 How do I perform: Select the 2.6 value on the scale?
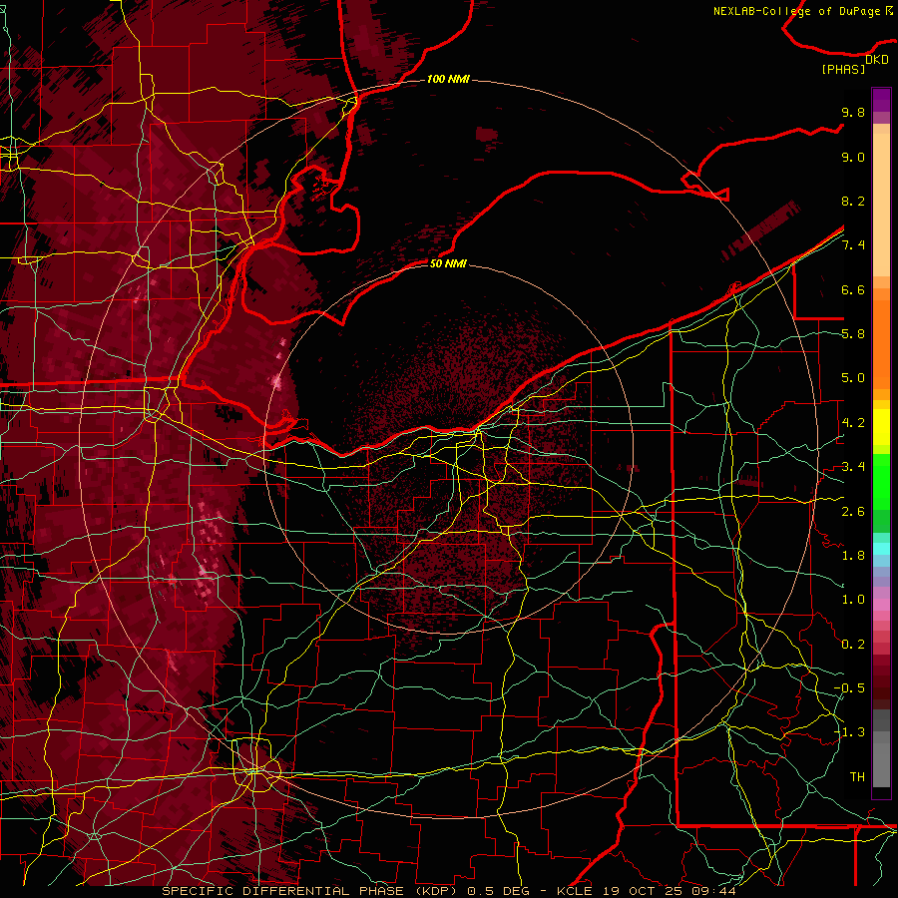click(853, 512)
